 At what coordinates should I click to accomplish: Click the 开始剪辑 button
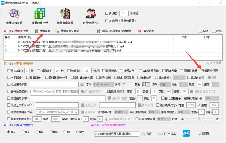(x=204, y=133)
